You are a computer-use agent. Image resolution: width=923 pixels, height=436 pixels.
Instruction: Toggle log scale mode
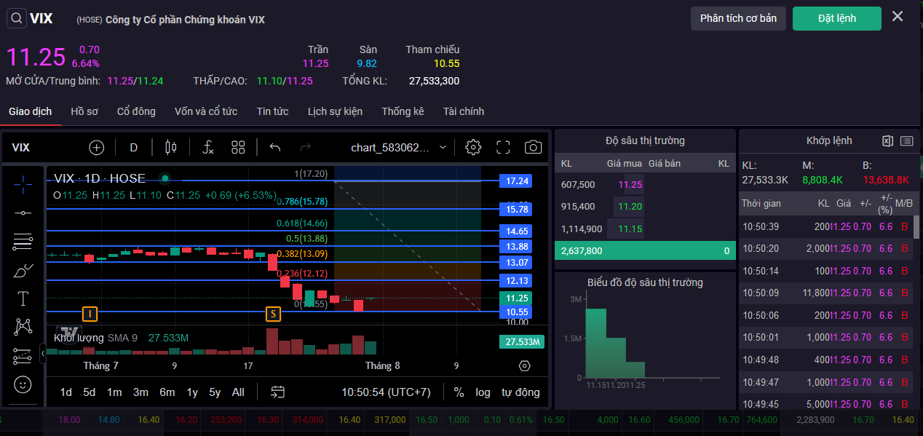click(483, 392)
